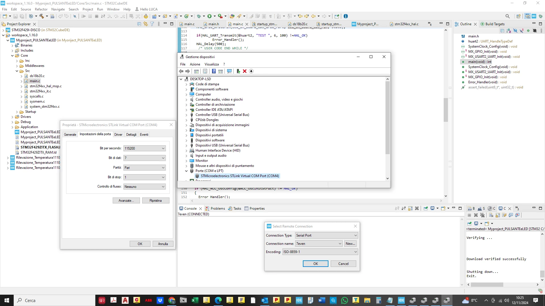Click the disable device down-arrow icon
545x306 pixels.
coord(251,71)
